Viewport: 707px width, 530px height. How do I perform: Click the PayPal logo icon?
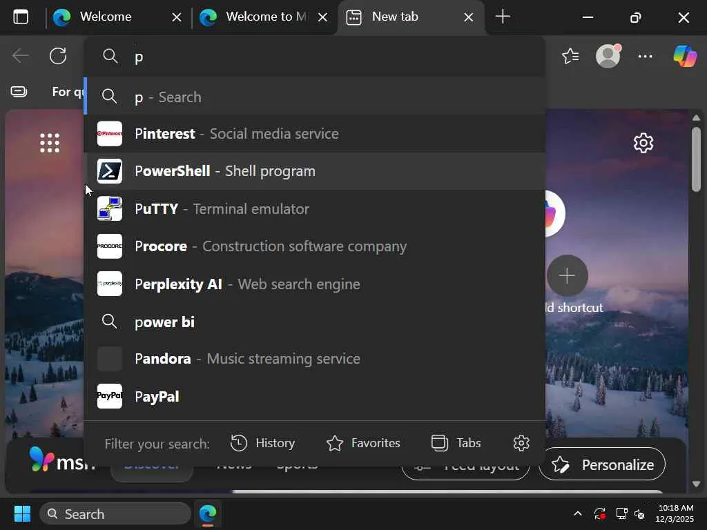click(x=110, y=396)
